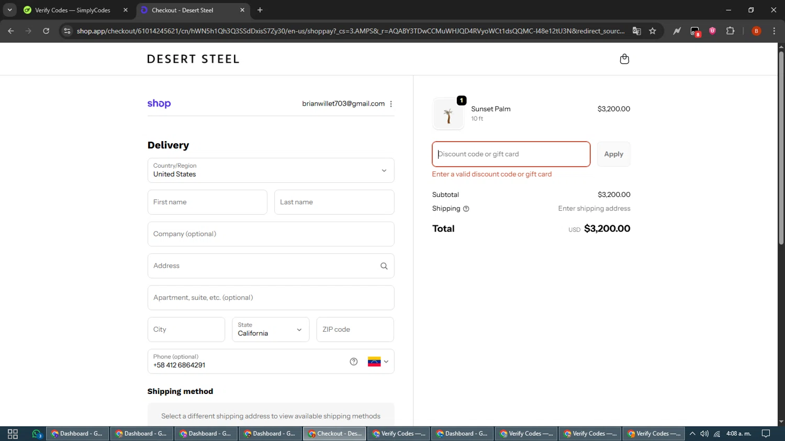The image size is (785, 441).
Task: Click the Last name field
Action: pos(334,202)
